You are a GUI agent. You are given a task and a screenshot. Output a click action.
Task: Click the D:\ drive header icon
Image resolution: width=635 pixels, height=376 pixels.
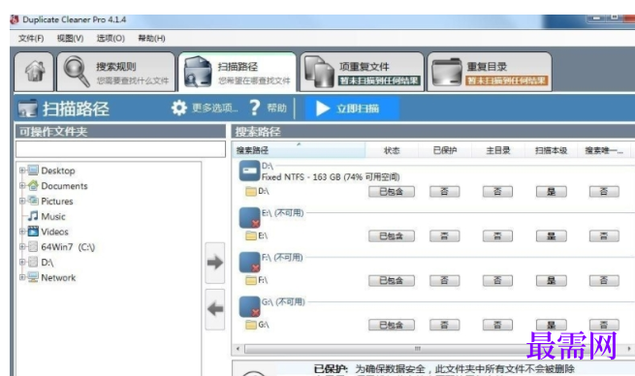(249, 171)
